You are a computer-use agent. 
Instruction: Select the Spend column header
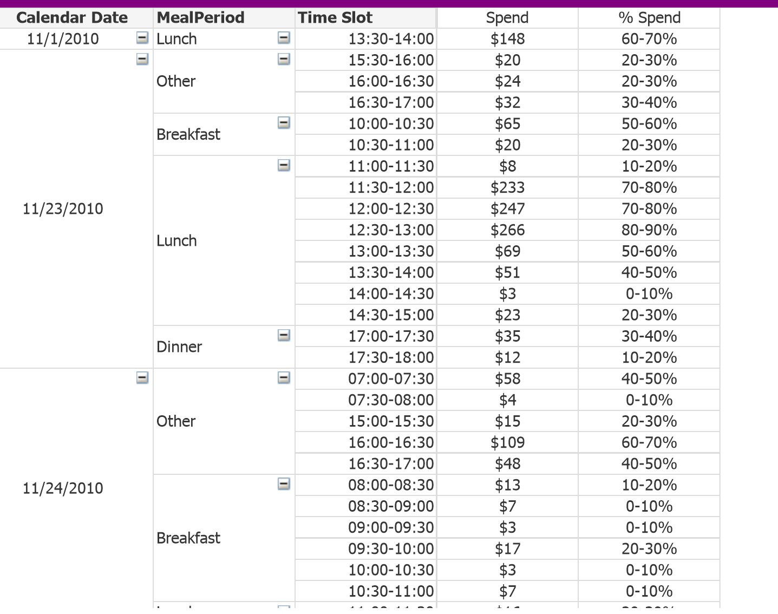[x=507, y=18]
